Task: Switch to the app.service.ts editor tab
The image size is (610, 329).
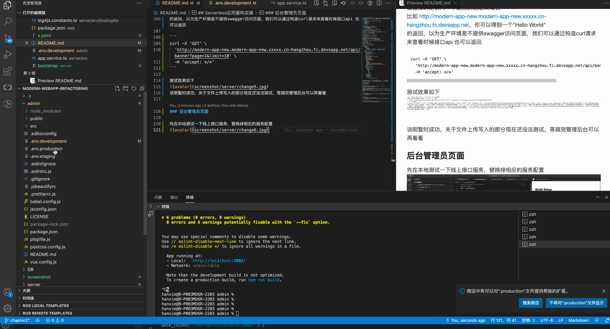Action: pyautogui.click(x=288, y=3)
